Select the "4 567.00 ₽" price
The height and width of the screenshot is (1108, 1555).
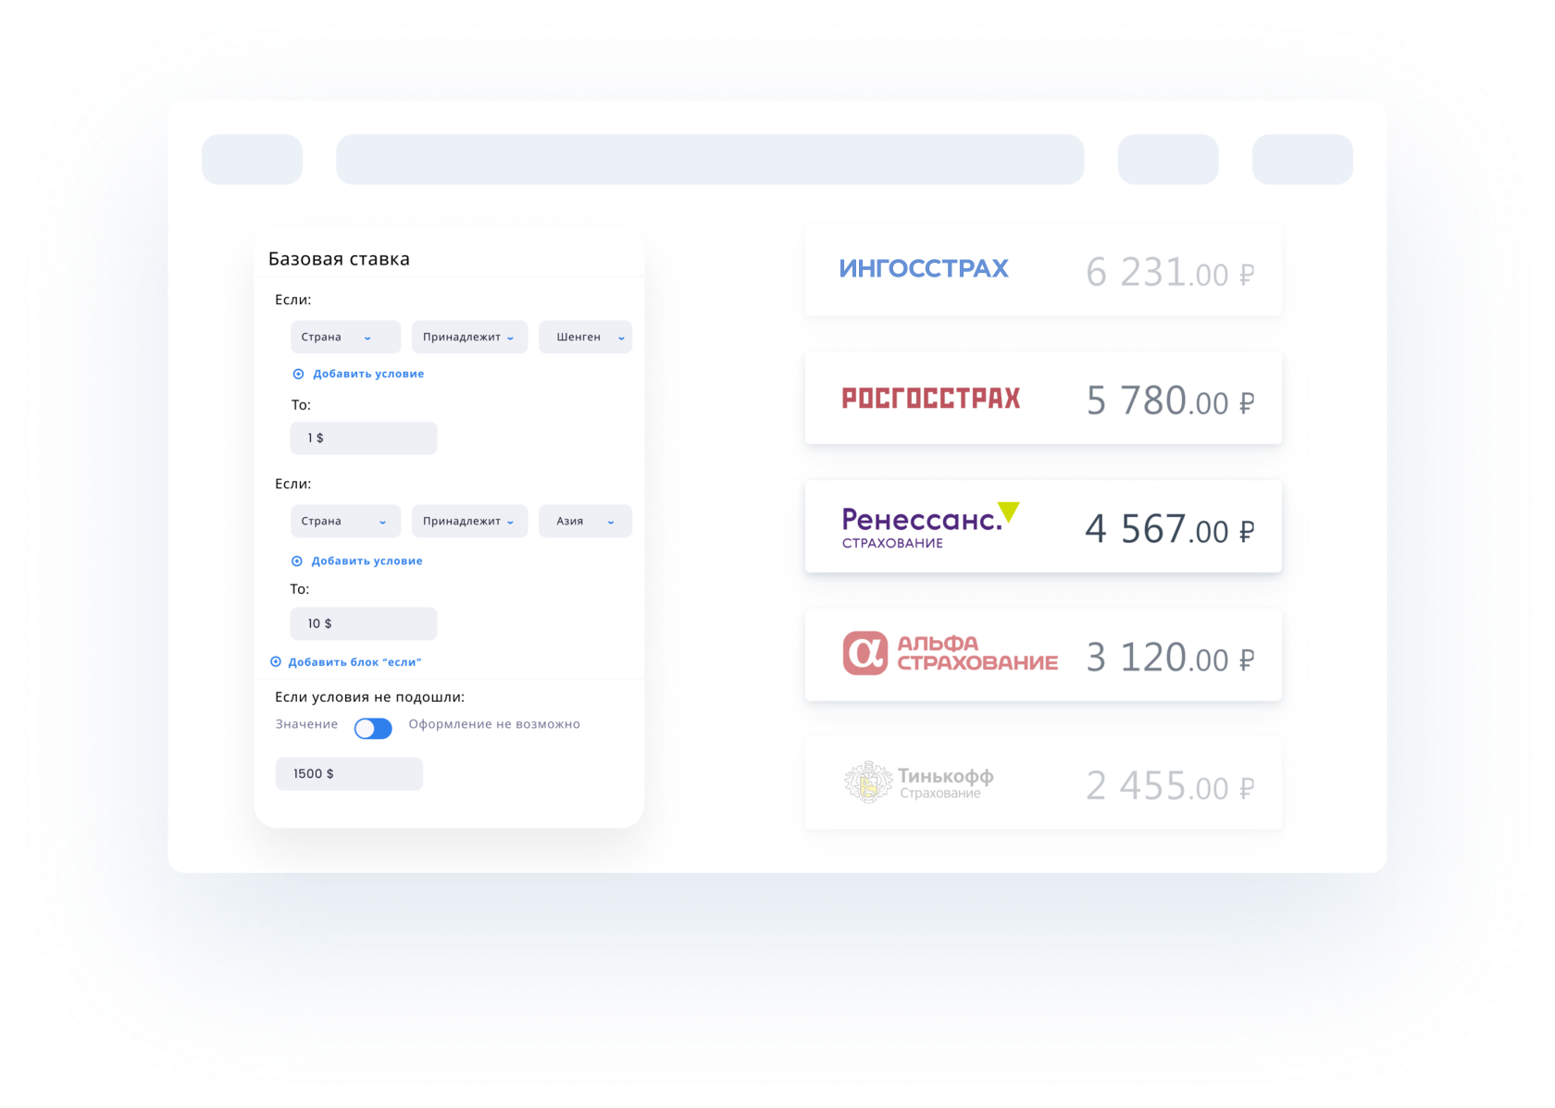[1170, 530]
